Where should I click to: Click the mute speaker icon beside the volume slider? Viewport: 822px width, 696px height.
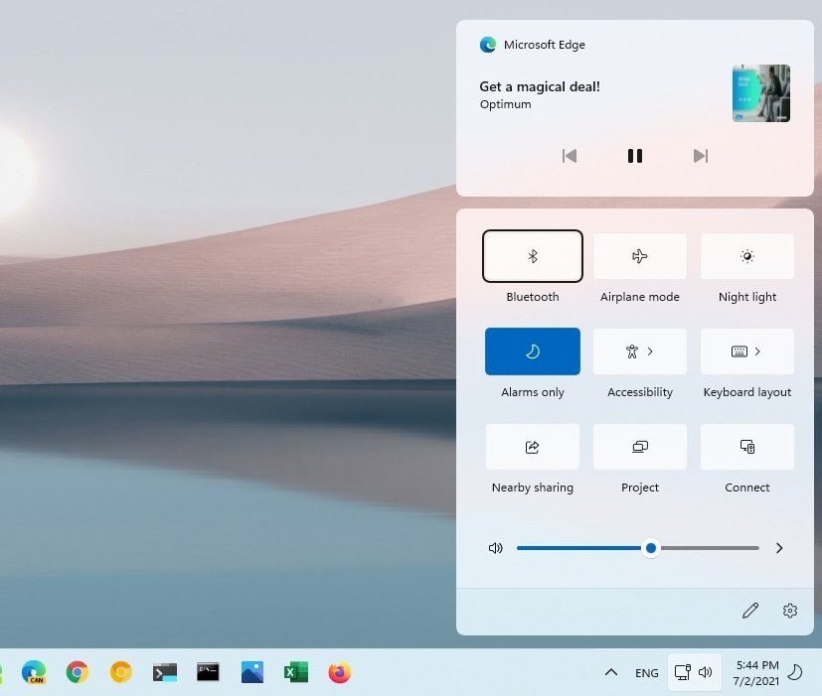coord(495,547)
